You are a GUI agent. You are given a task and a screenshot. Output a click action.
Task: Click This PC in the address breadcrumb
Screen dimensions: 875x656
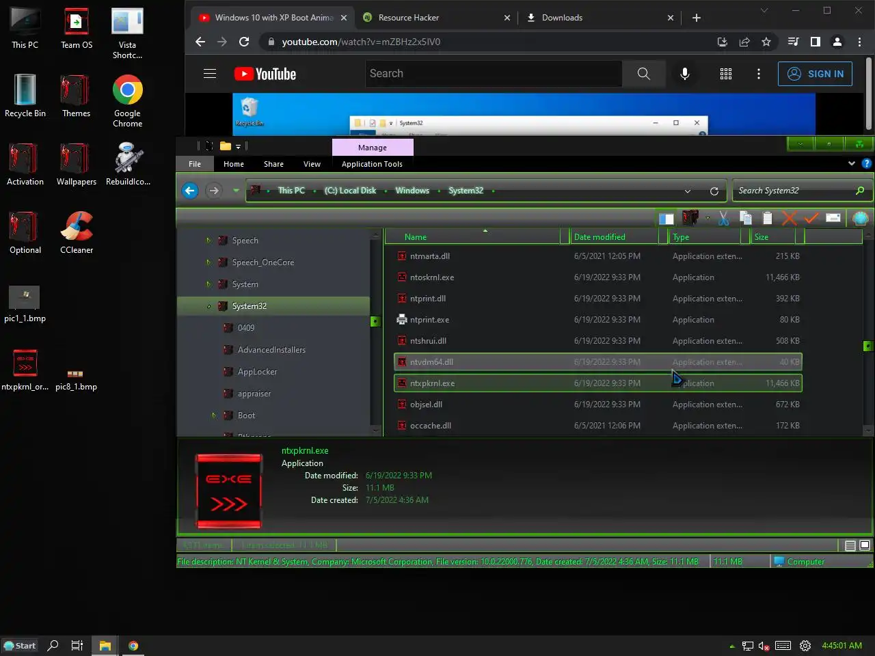tap(291, 191)
